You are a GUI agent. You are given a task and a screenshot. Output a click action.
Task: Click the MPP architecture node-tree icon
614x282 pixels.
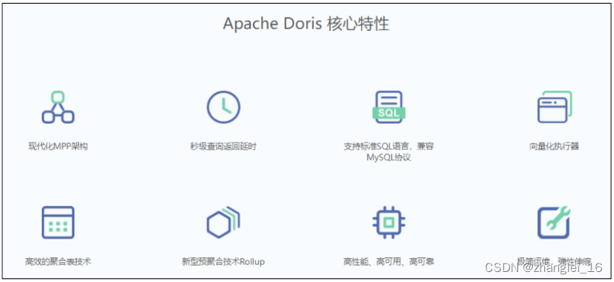tap(58, 107)
